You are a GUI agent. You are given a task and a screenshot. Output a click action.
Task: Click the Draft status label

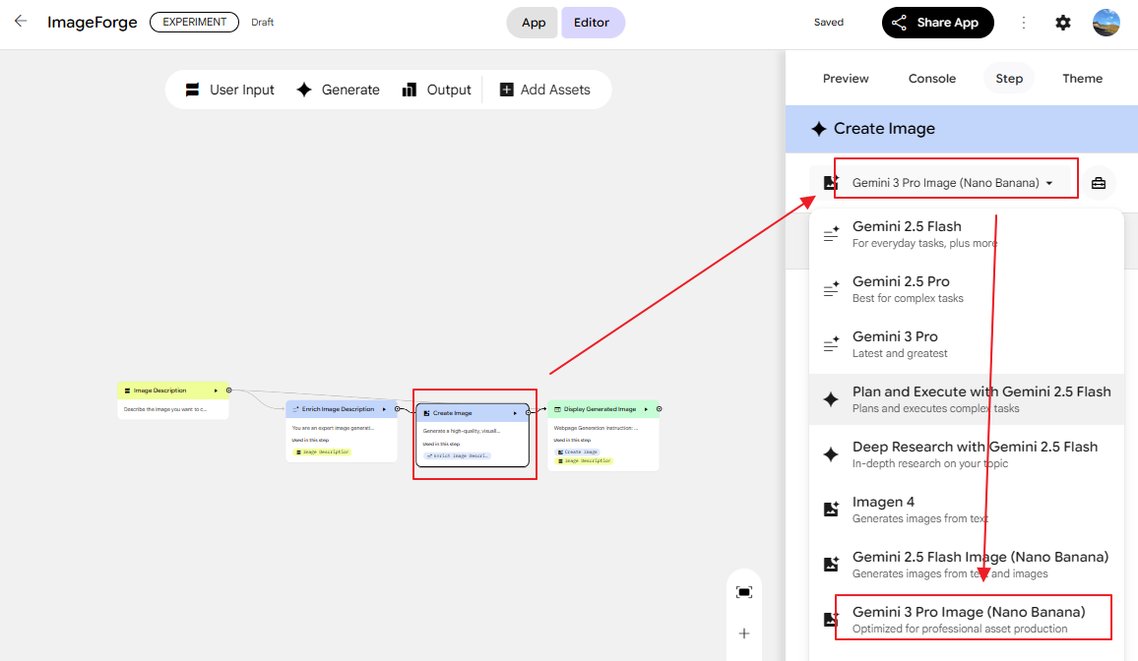pos(262,23)
